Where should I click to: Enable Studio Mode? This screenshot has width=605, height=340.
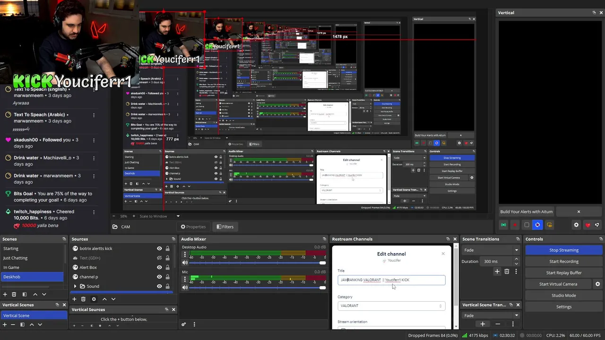564,296
